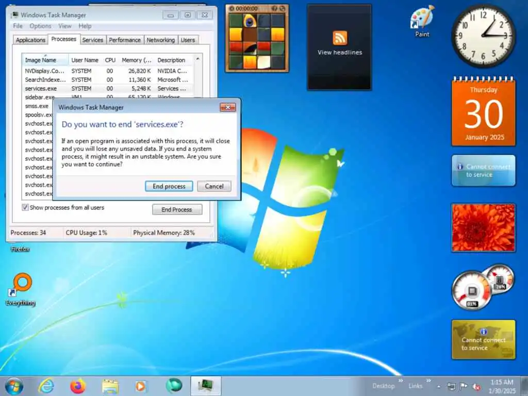
Task: Close the services.exe confirmation dialog
Action: (x=227, y=107)
